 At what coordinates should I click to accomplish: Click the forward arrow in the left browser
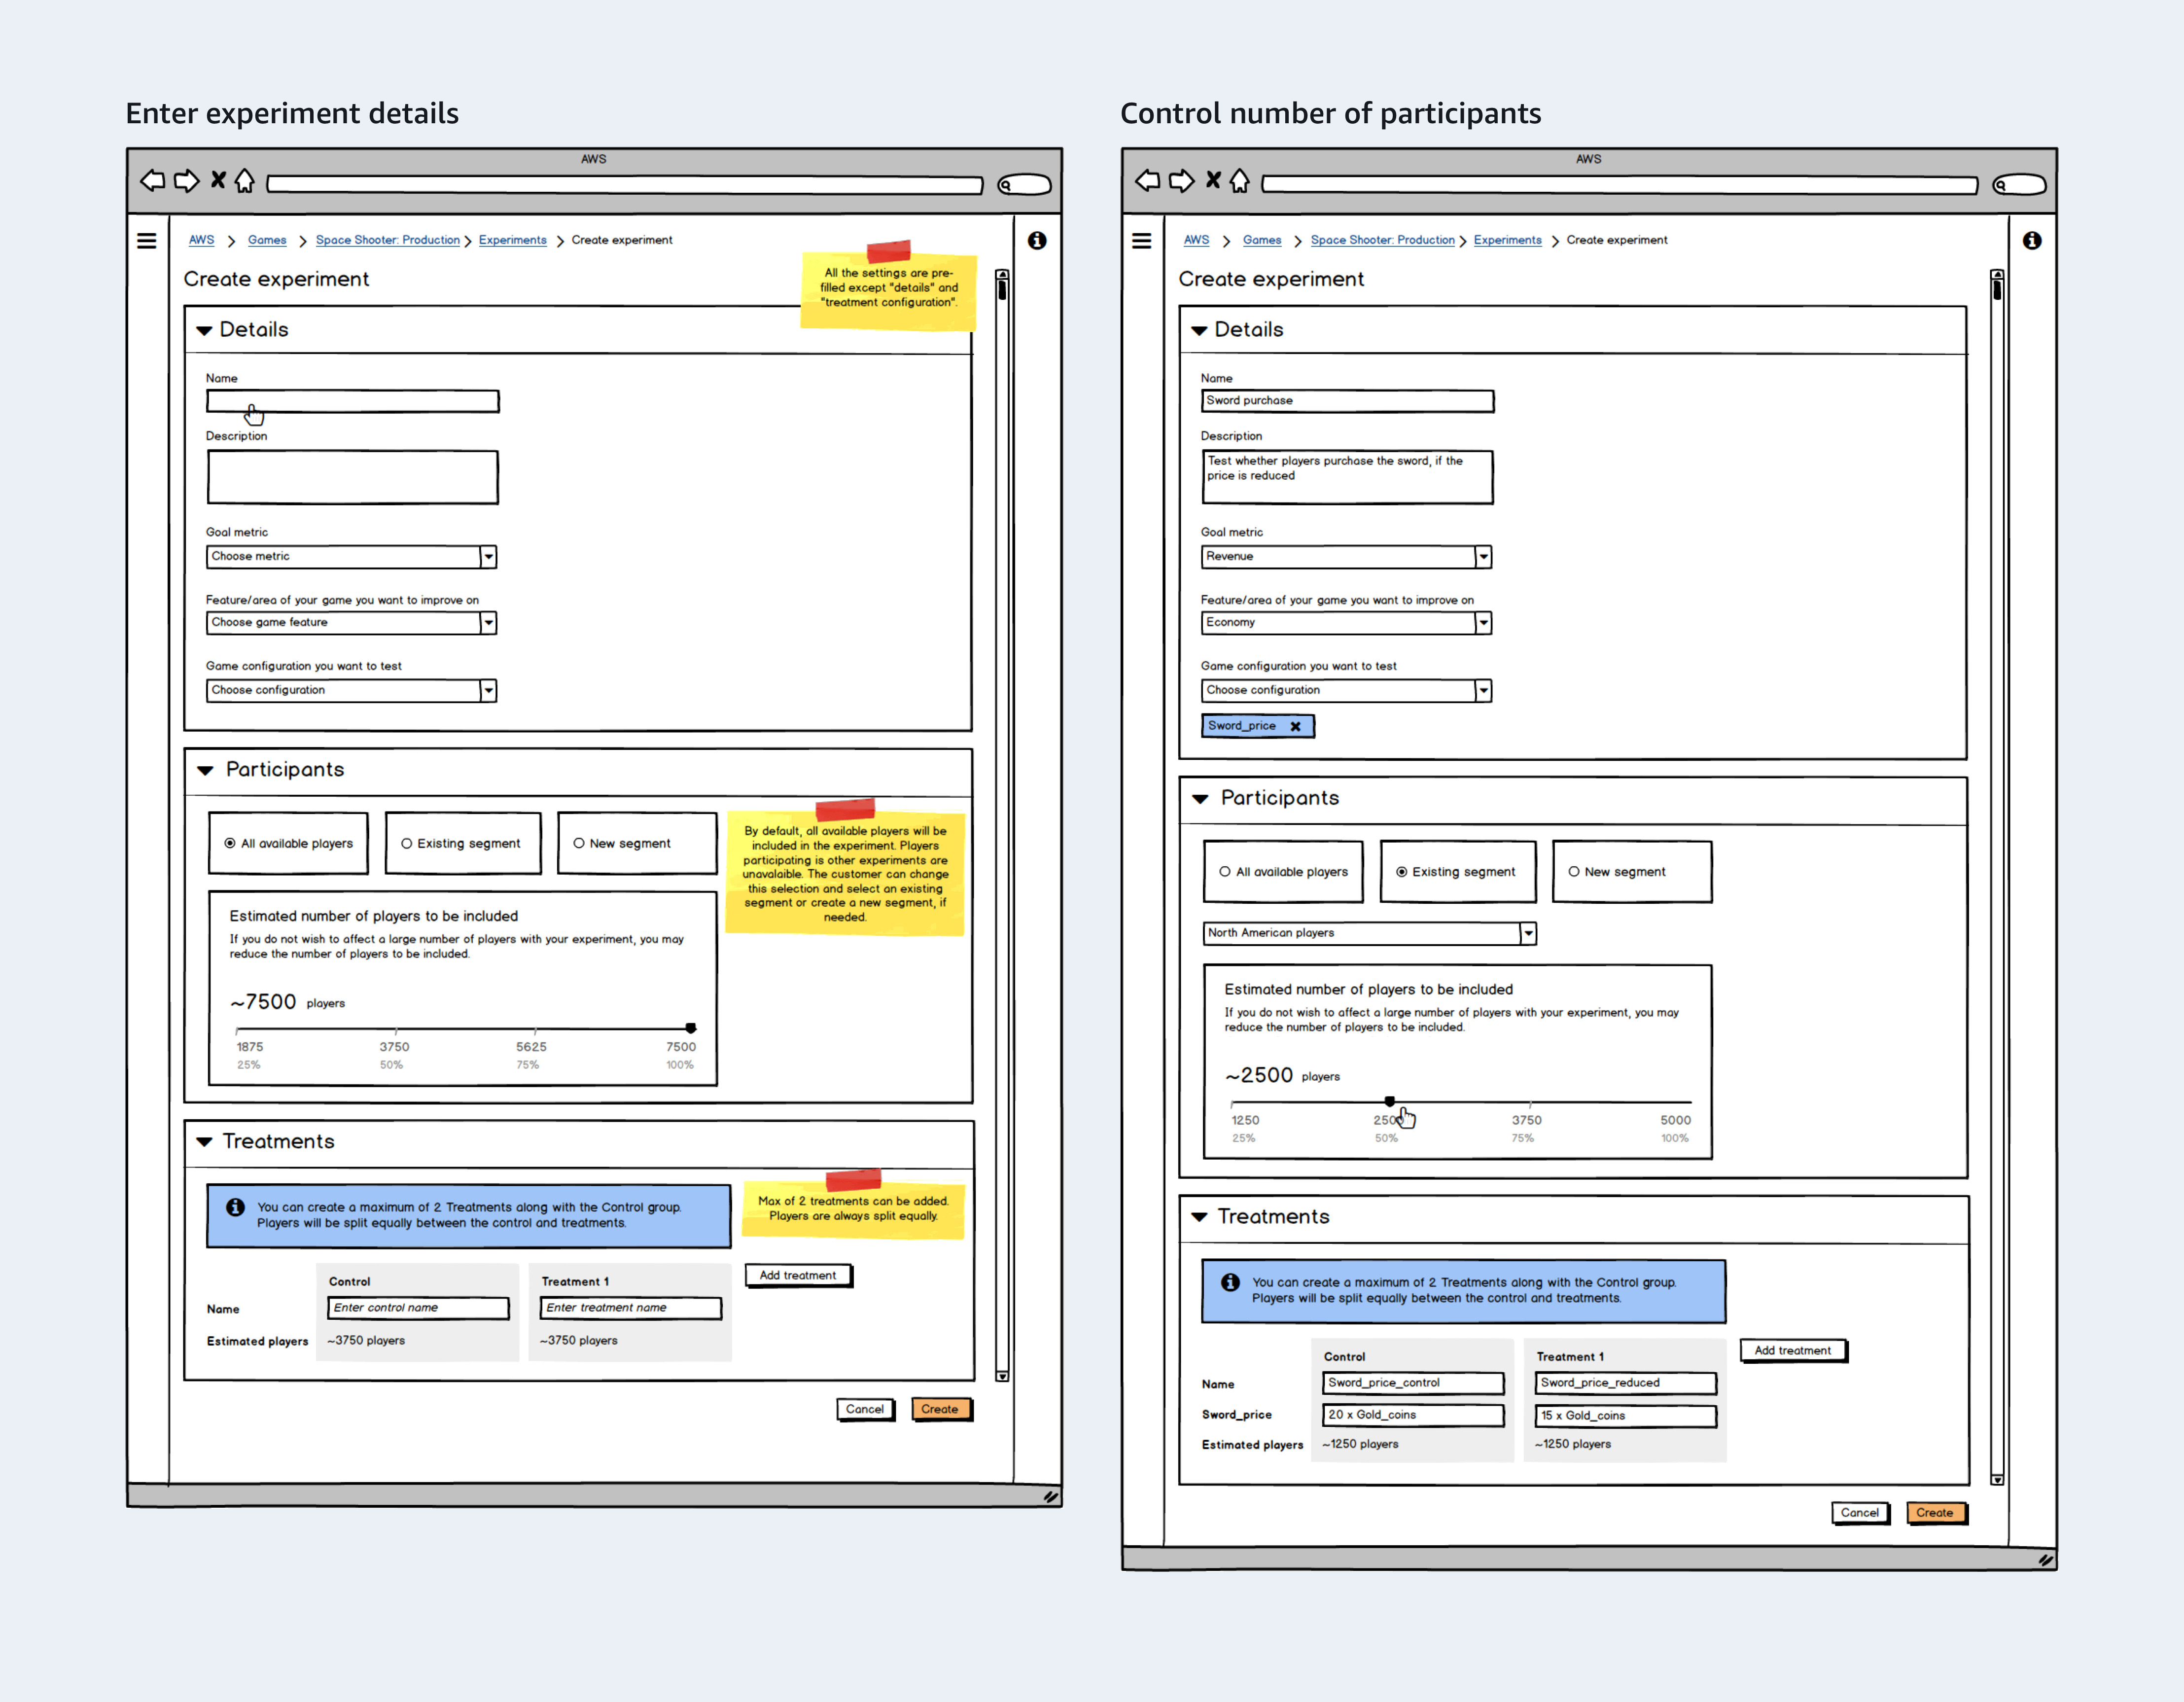187,181
